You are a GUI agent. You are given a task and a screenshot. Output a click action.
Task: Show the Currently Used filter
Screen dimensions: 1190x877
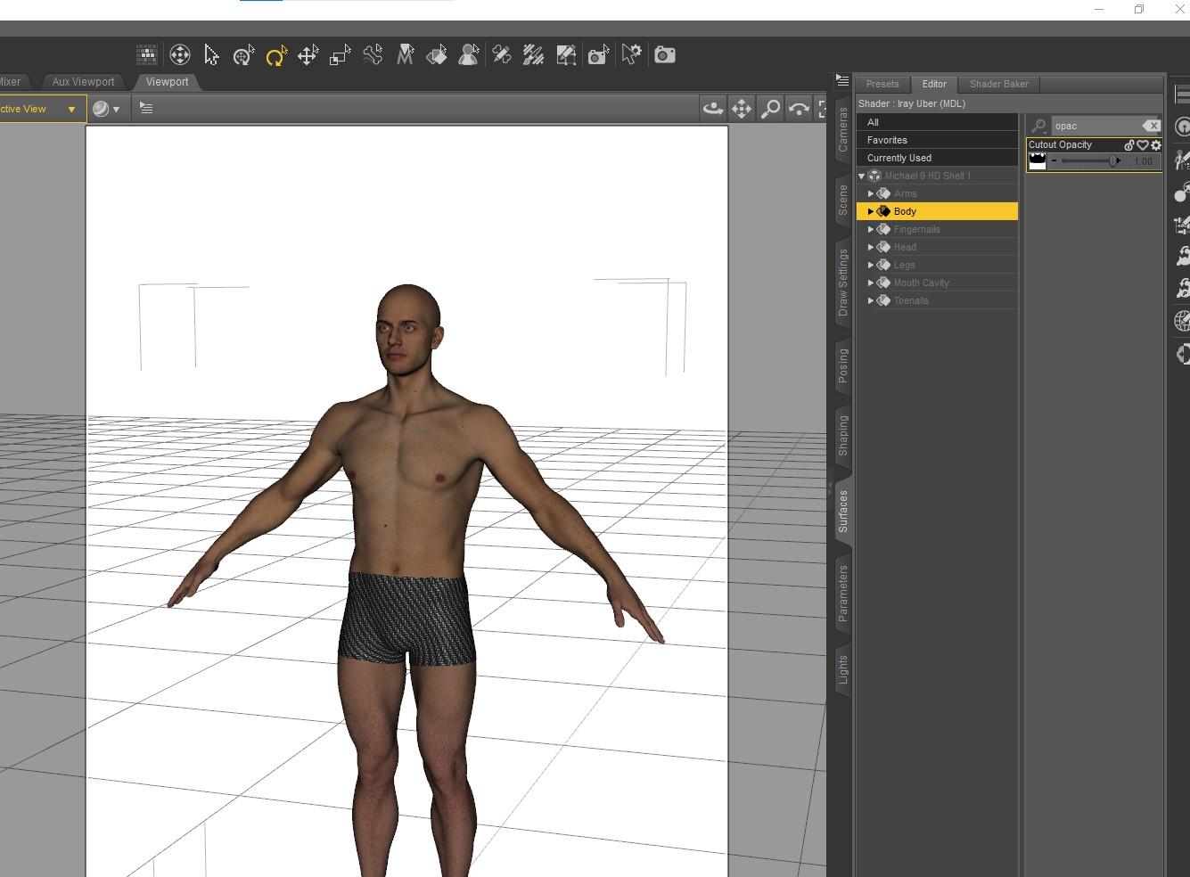pos(899,158)
